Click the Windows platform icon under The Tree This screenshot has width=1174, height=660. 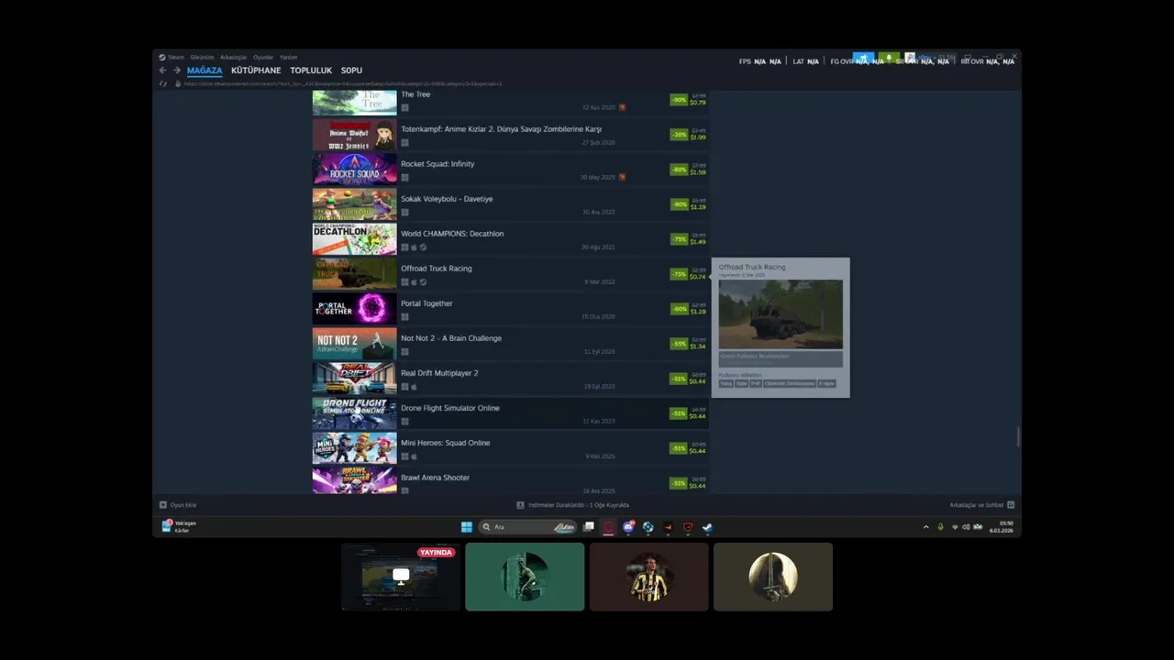coord(404,107)
